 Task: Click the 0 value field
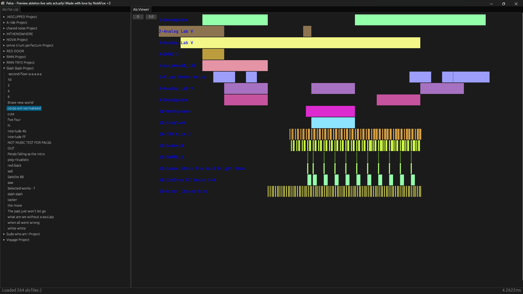(138, 17)
